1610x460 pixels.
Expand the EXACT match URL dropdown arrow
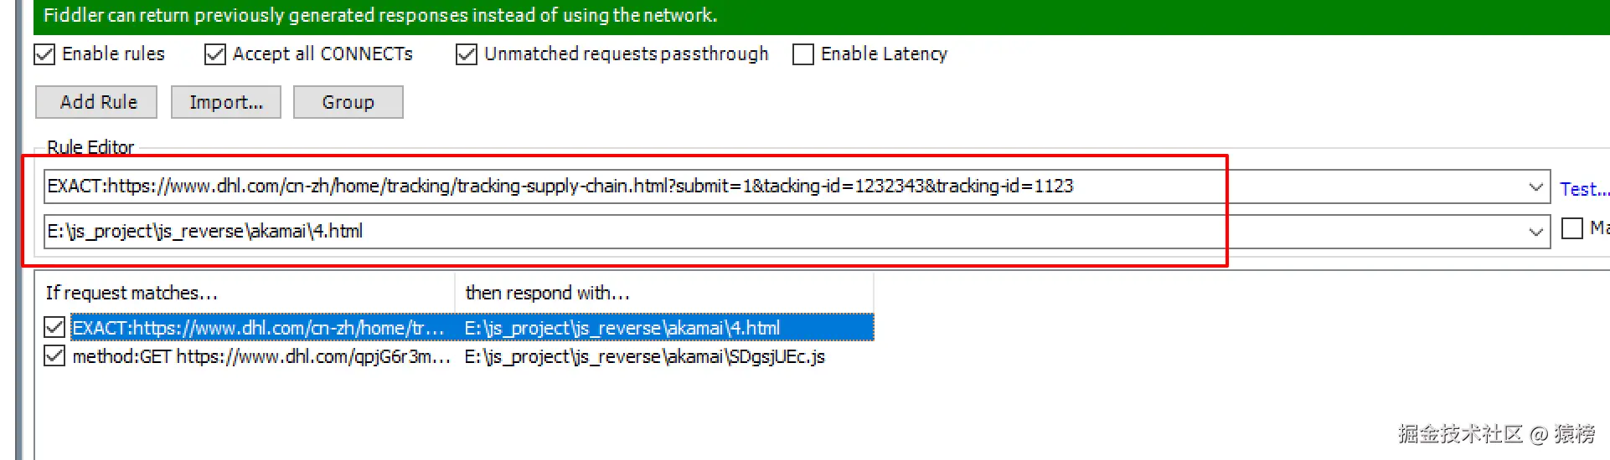click(x=1535, y=187)
